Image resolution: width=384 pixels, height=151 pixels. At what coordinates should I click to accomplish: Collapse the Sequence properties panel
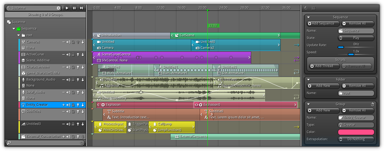pos(308,17)
